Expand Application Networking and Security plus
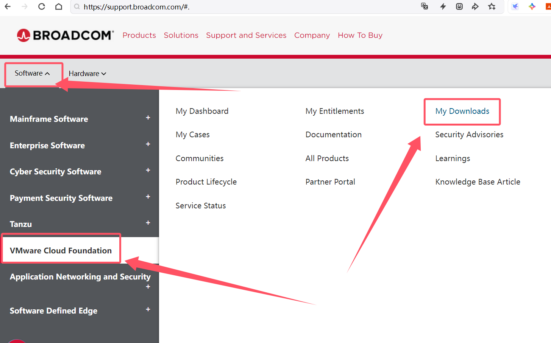Viewport: 551px width, 343px height. coord(148,287)
